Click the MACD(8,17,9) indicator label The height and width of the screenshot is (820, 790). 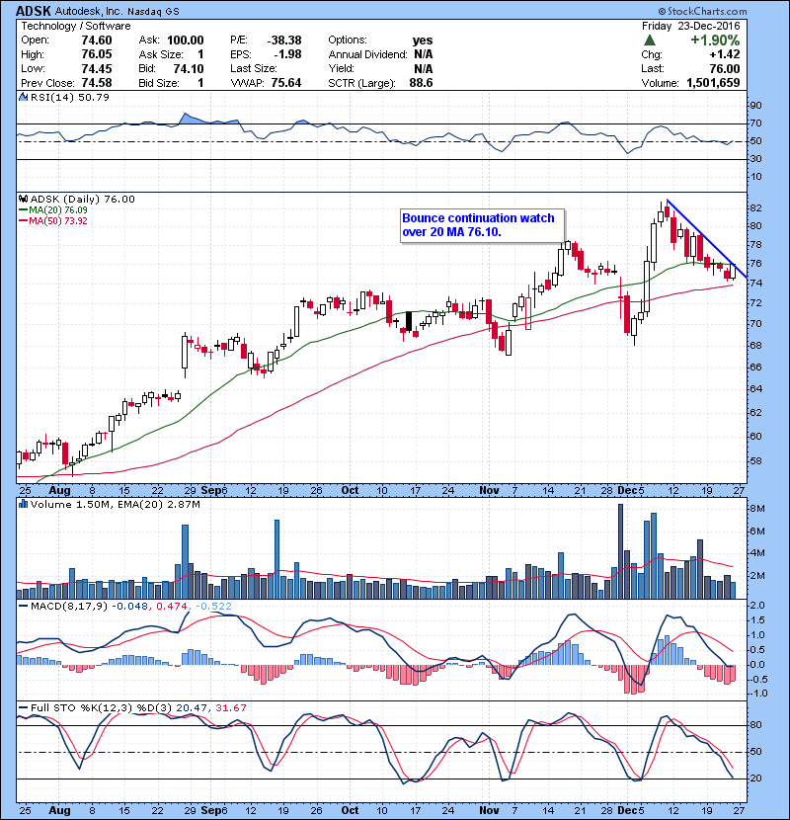69,606
